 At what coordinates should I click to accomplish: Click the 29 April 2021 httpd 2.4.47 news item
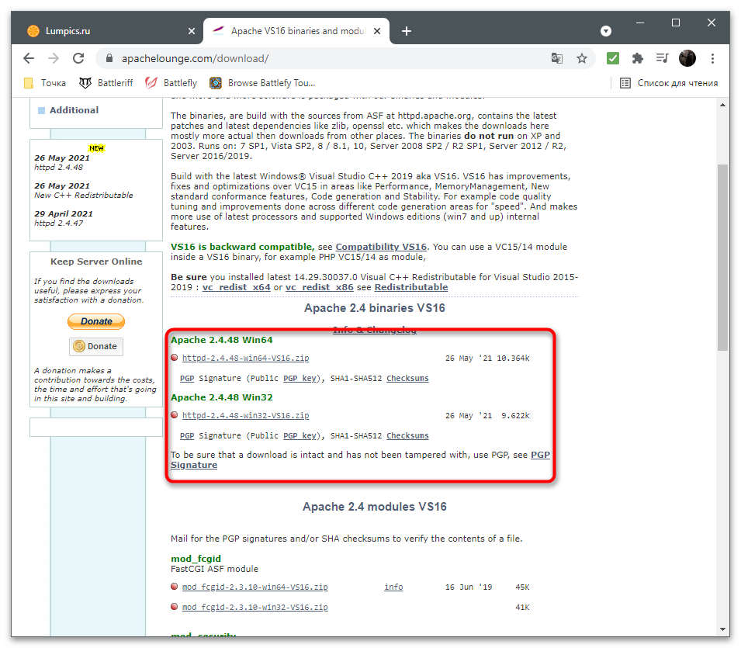[x=64, y=218]
